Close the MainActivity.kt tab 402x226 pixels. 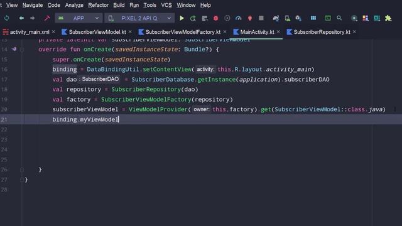(x=278, y=32)
